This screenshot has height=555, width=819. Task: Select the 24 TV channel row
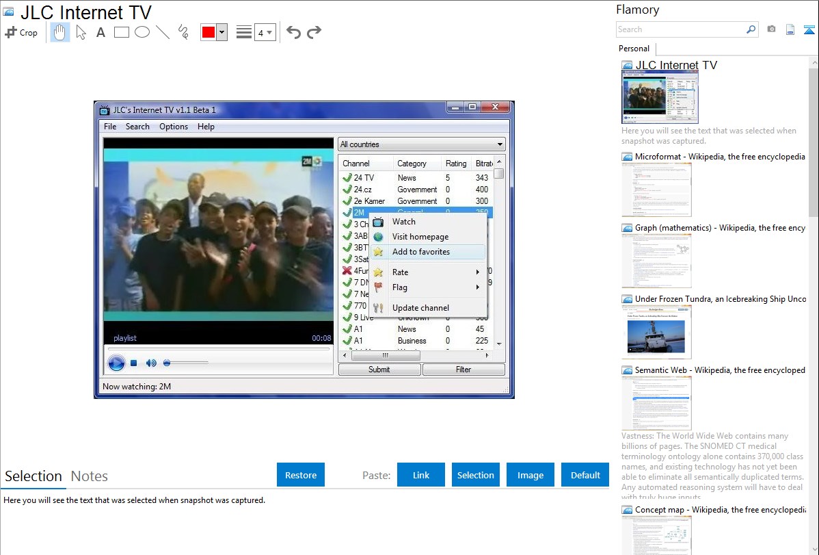pos(416,178)
